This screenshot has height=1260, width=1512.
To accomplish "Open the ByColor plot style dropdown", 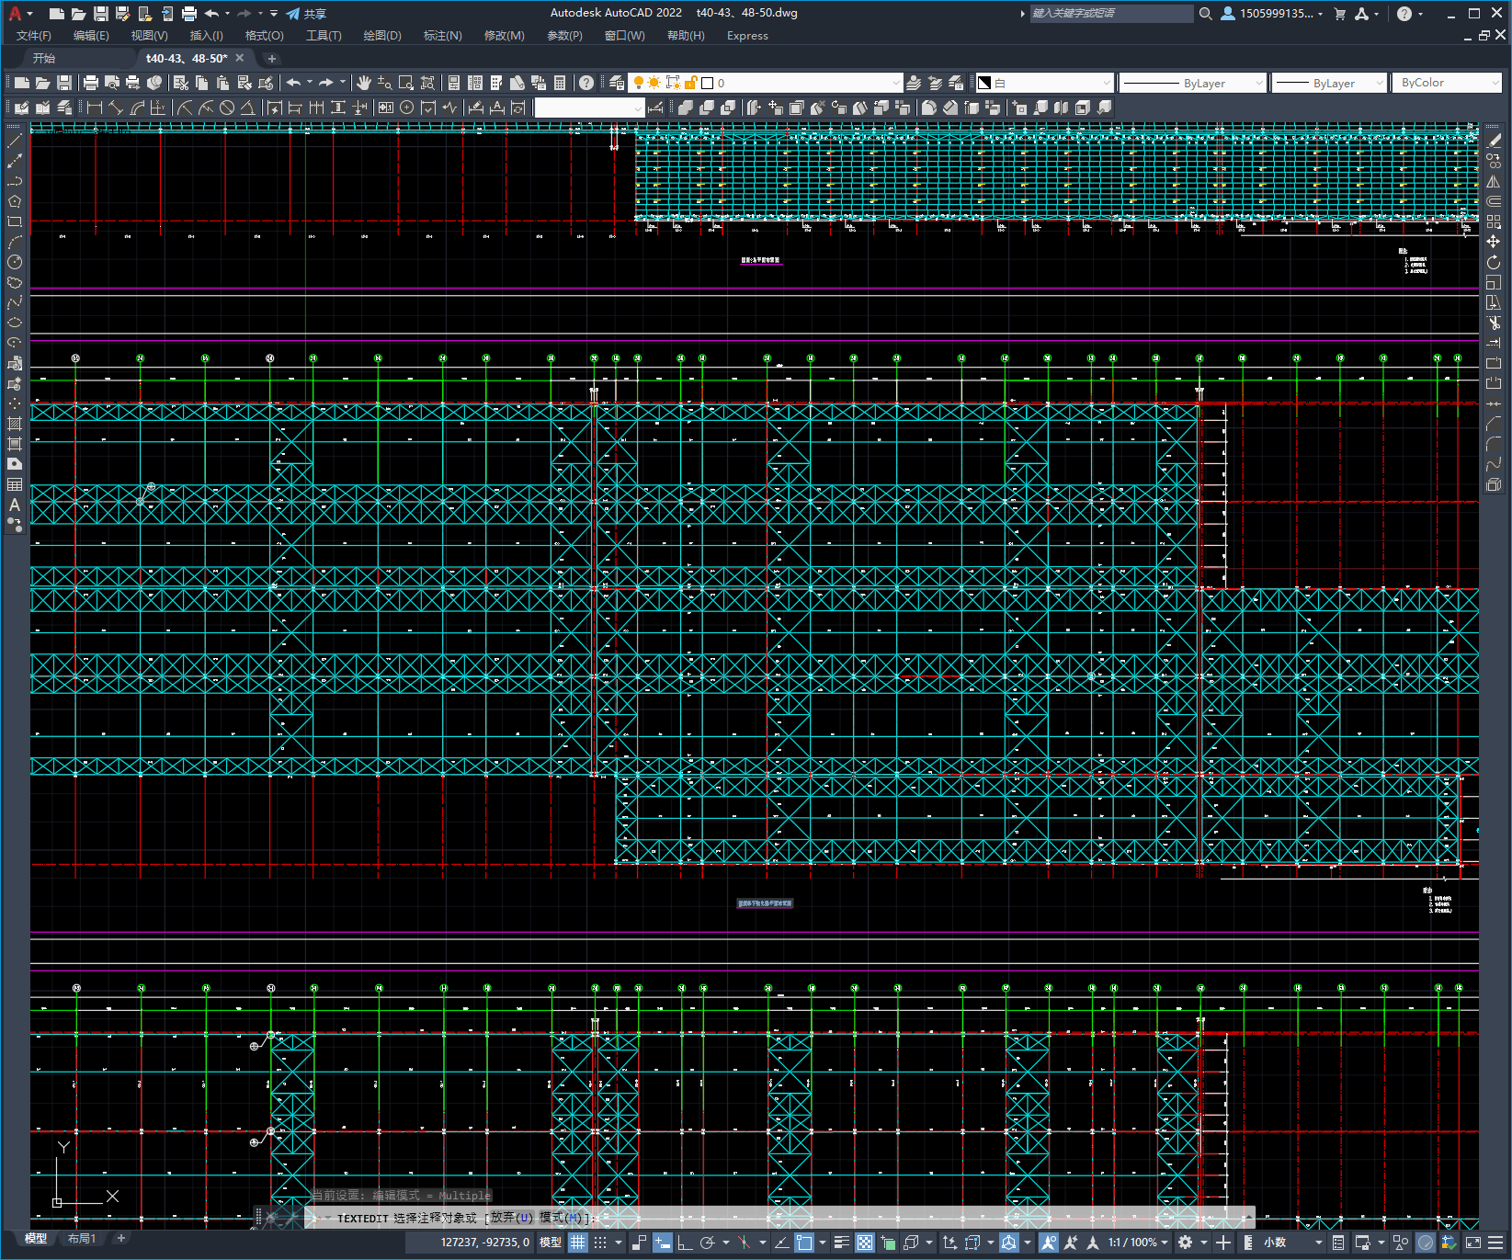I will (1447, 83).
